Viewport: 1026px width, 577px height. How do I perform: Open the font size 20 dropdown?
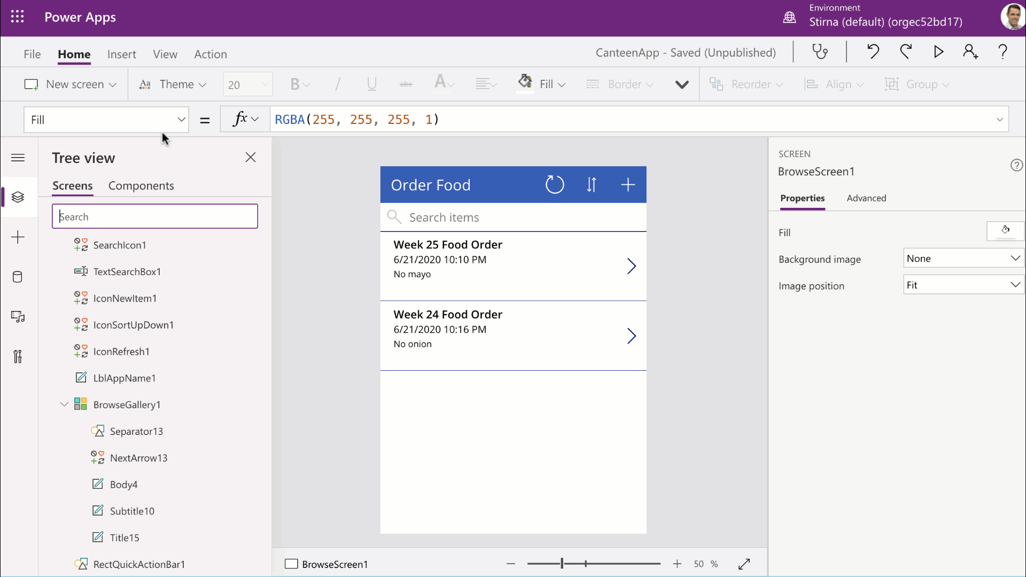pos(248,84)
